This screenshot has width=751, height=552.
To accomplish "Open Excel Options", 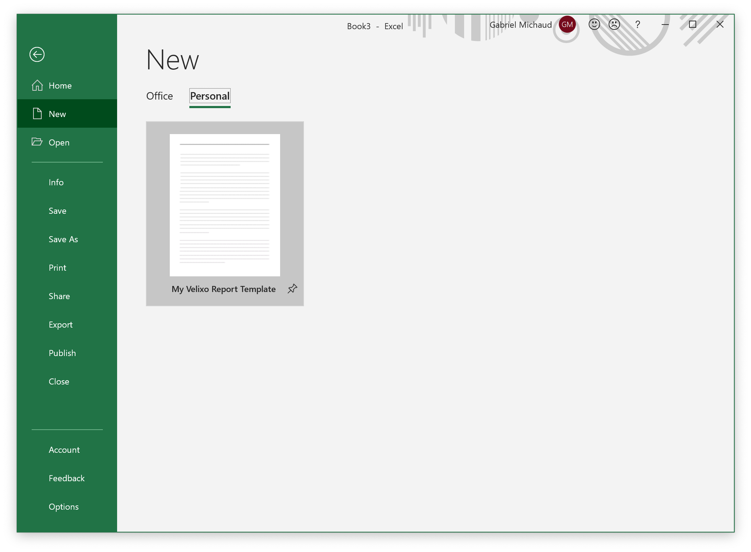I will [67, 506].
